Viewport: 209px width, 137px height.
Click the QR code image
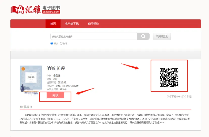point(169,77)
